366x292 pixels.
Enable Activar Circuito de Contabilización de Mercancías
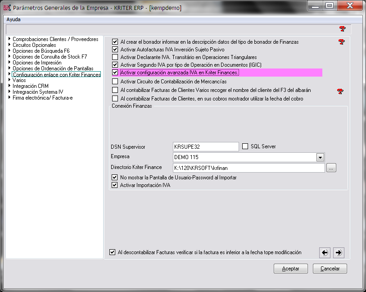pyautogui.click(x=115, y=81)
